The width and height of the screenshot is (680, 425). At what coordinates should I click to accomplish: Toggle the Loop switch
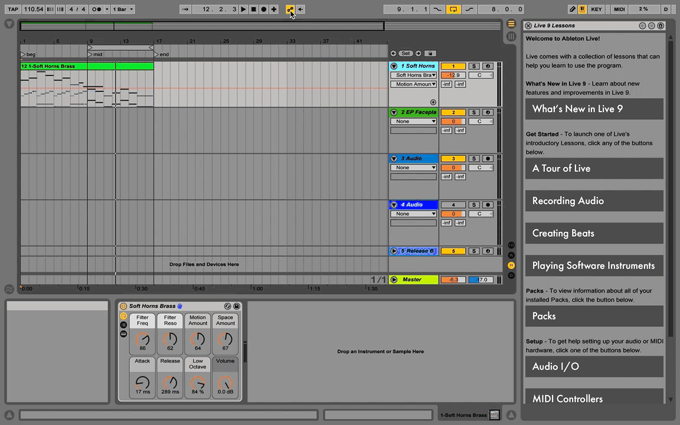pyautogui.click(x=453, y=9)
